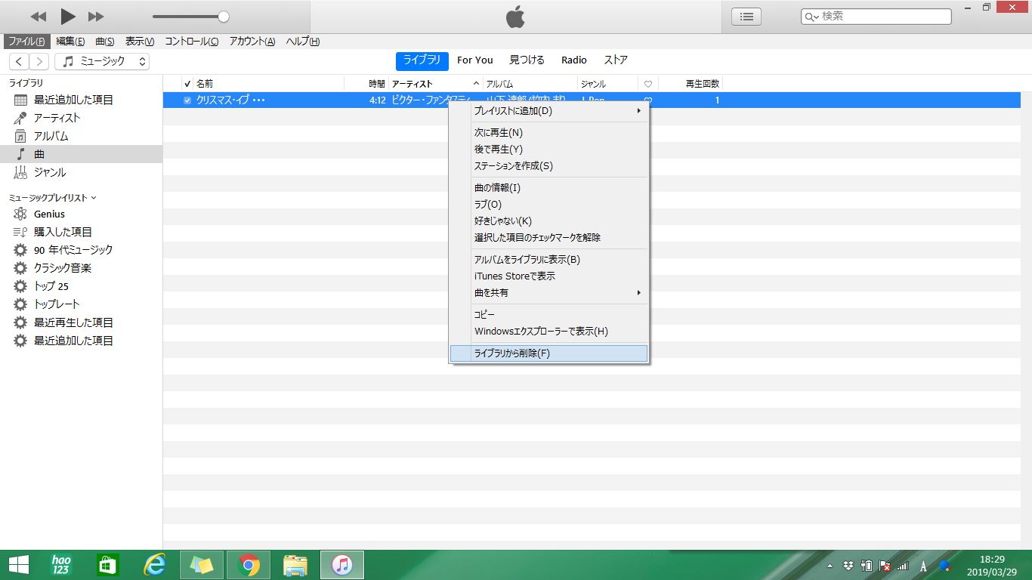Open Chrome from the taskbar
The width and height of the screenshot is (1032, 580).
(x=249, y=565)
